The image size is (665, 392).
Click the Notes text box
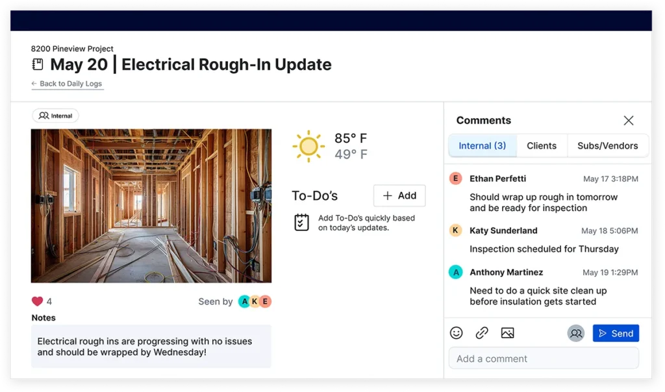(x=151, y=346)
